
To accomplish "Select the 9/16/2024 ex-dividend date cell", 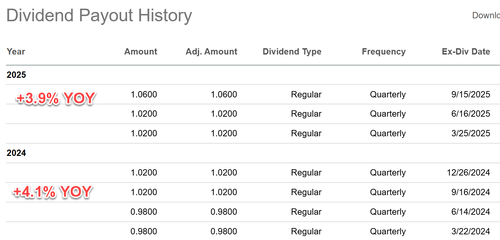I will 470,192.
